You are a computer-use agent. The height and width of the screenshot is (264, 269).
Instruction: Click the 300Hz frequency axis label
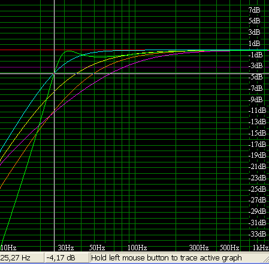pyautogui.click(x=199, y=248)
